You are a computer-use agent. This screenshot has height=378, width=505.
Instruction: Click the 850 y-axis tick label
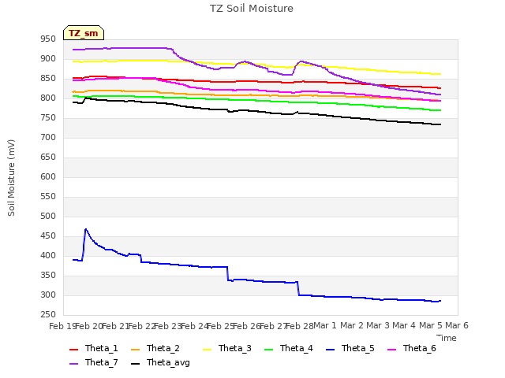(48, 79)
